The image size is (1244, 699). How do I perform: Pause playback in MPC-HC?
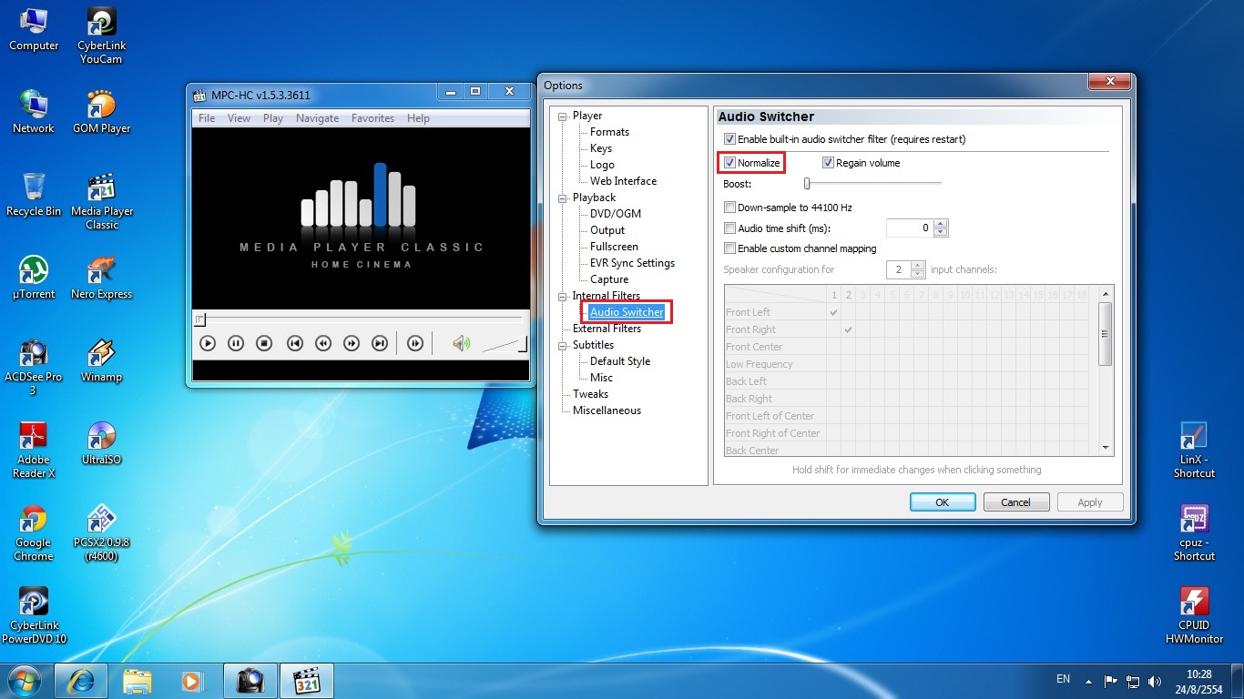pyautogui.click(x=236, y=343)
